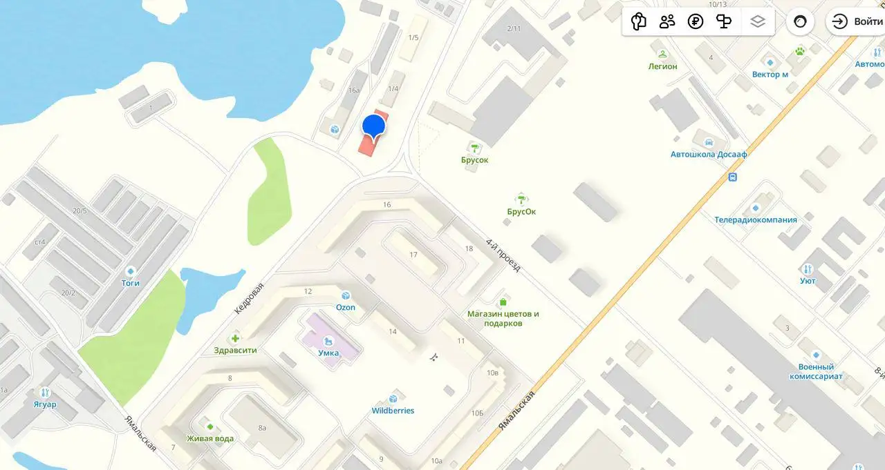
Task: Click the Ягуар restaurant marker
Action: (x=45, y=392)
